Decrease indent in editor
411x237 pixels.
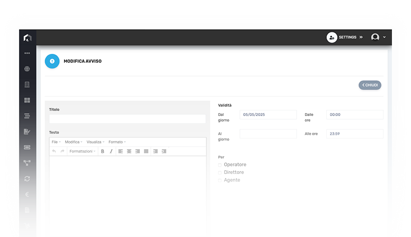tap(155, 151)
